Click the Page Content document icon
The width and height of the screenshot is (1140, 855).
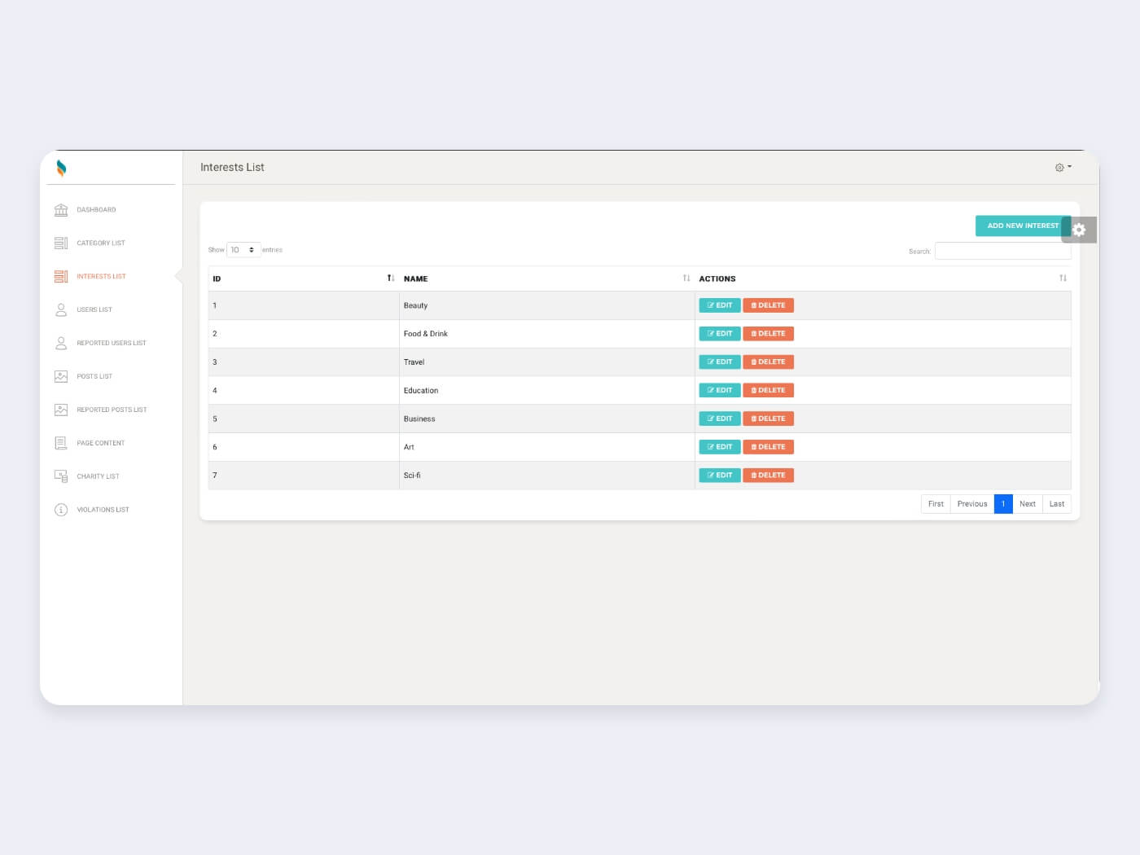point(61,443)
